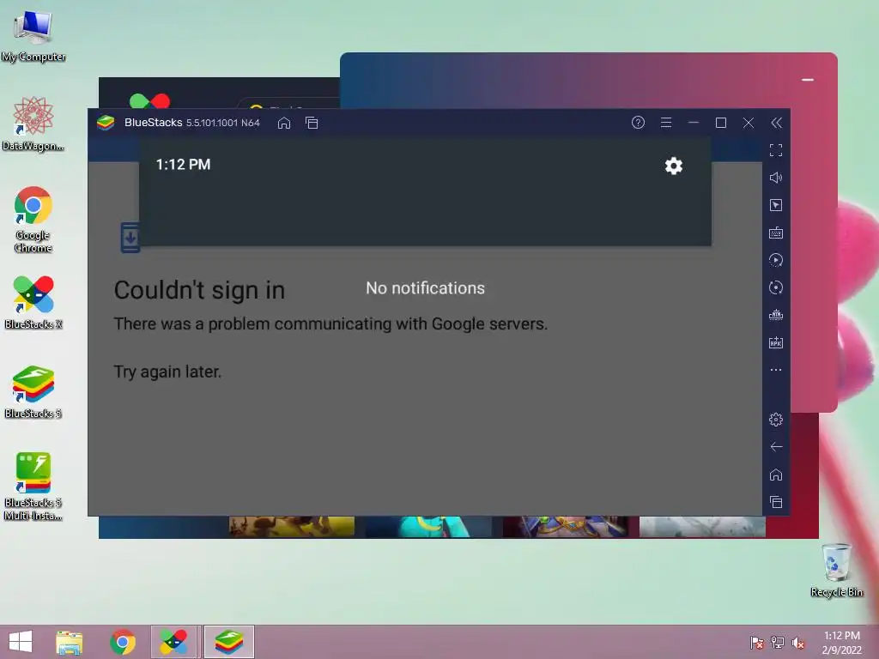Viewport: 879px width, 659px height.
Task: Click the download device icon behind panel
Action: (130, 238)
